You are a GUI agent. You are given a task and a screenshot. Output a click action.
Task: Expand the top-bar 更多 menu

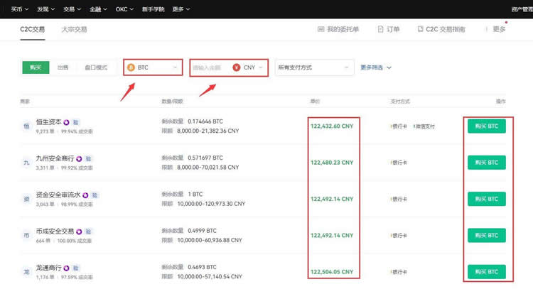tap(181, 9)
